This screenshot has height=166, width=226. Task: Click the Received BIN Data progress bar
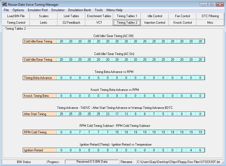92,162
